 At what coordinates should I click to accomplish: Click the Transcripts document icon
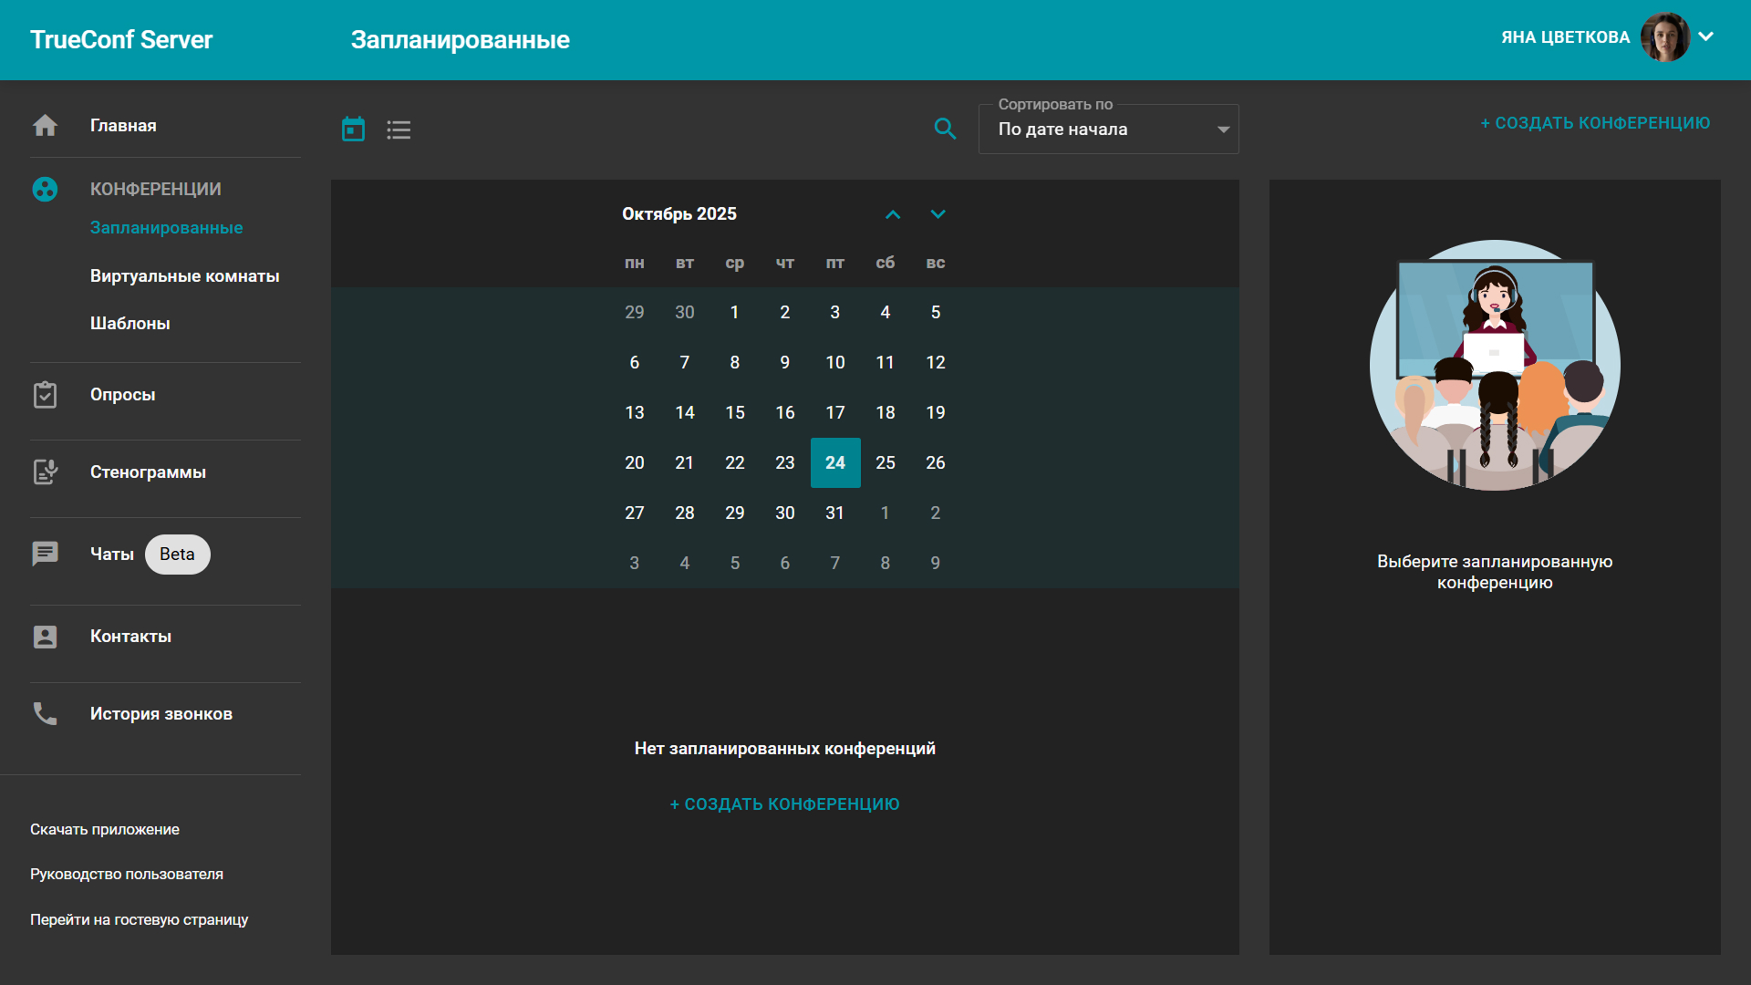click(x=45, y=472)
